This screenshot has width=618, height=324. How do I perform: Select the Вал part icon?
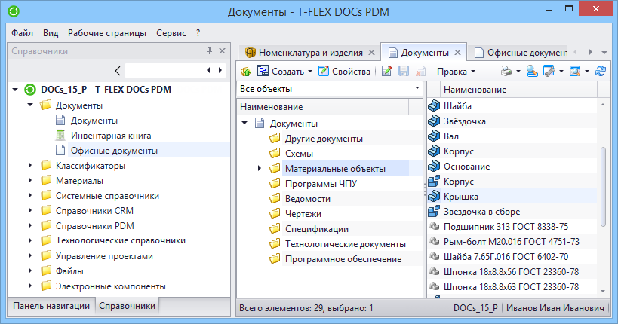tap(434, 136)
